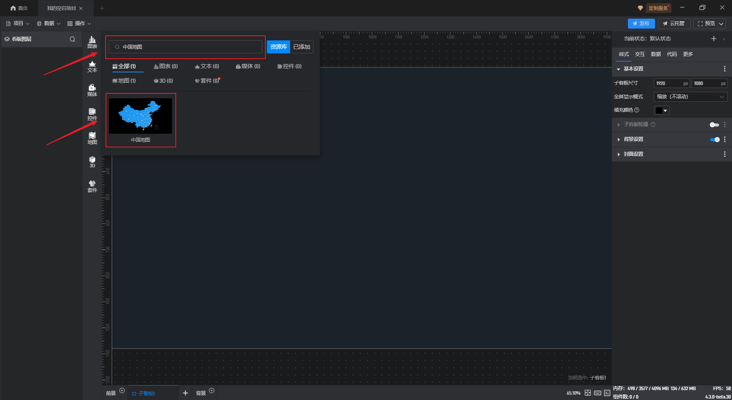
Task: Add a new state with plus icon
Action: tap(714, 38)
